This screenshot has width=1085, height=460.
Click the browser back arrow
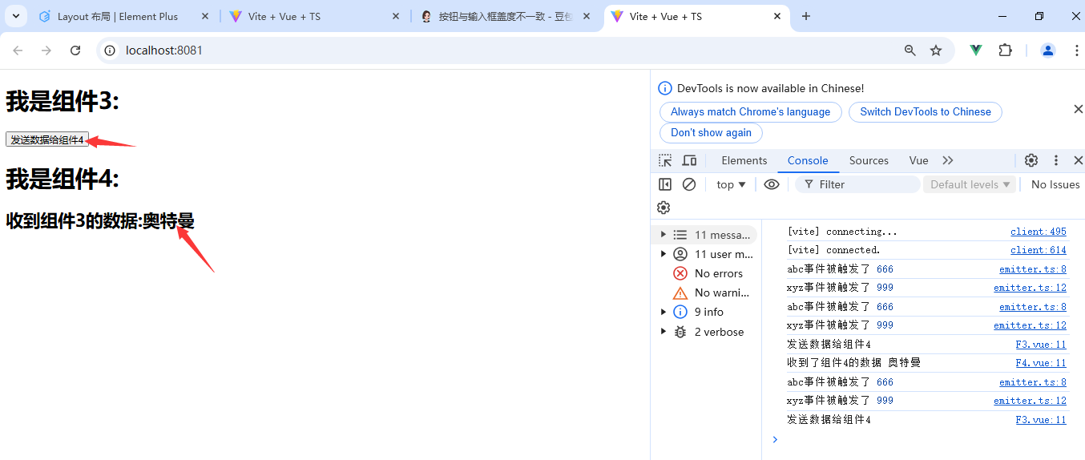(x=18, y=50)
